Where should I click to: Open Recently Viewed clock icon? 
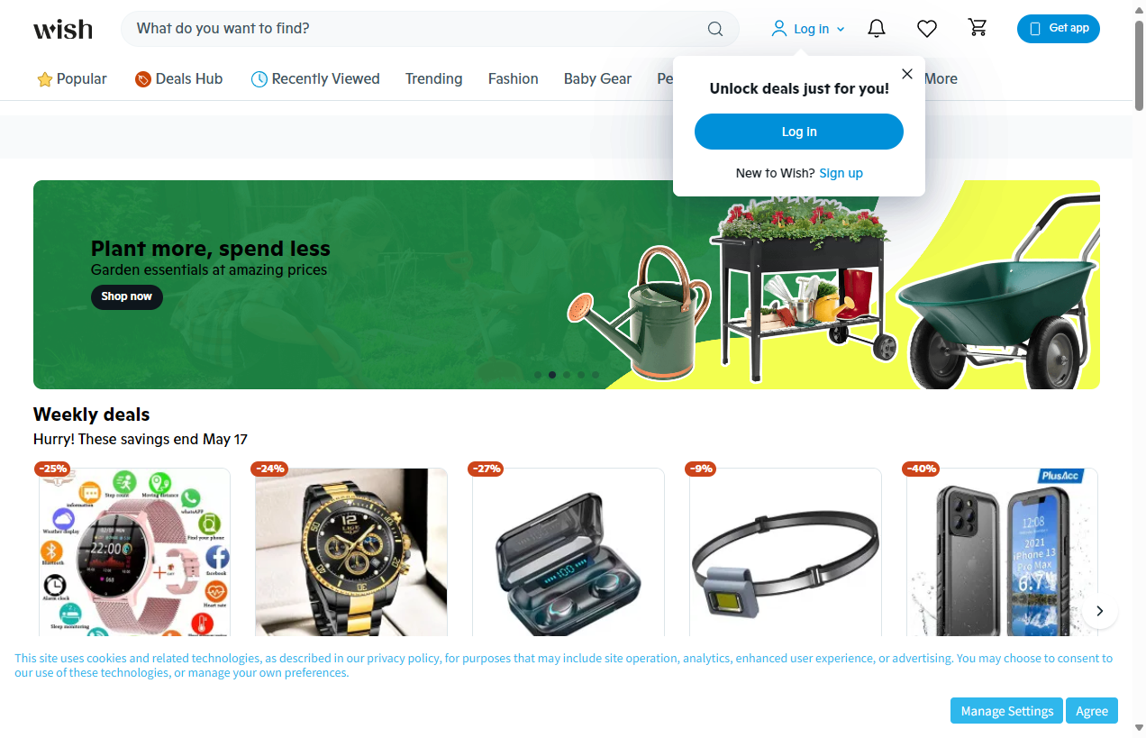[259, 79]
